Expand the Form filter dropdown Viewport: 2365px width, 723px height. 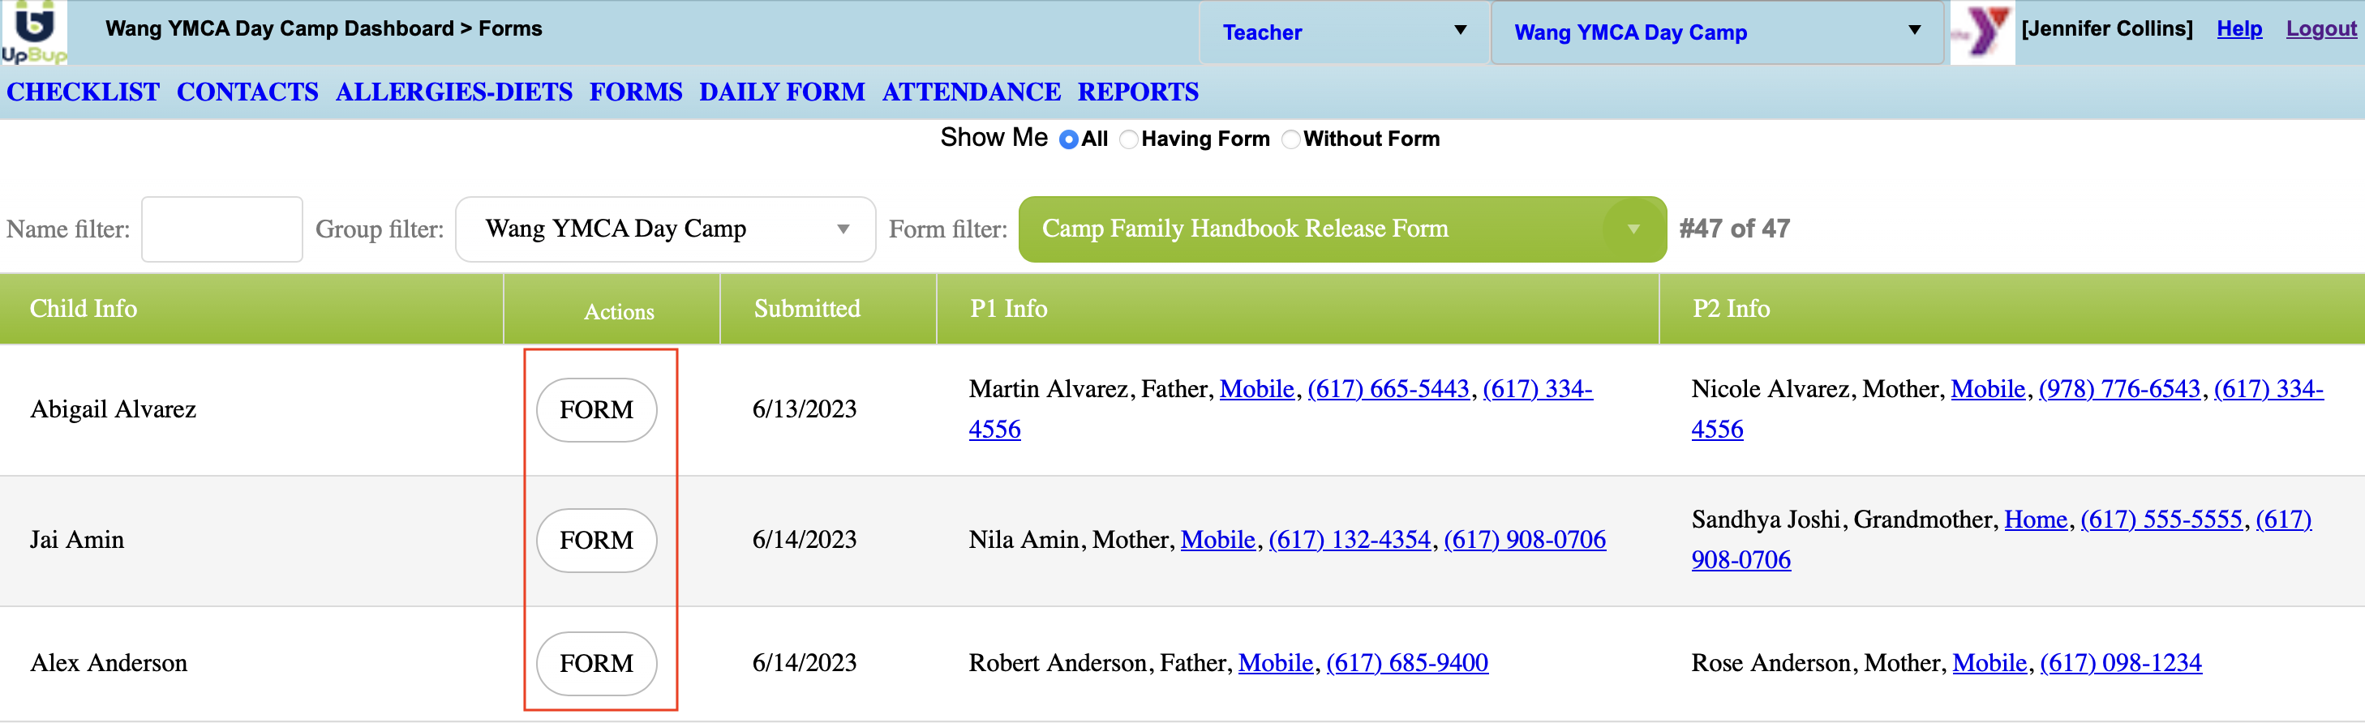tap(1341, 229)
